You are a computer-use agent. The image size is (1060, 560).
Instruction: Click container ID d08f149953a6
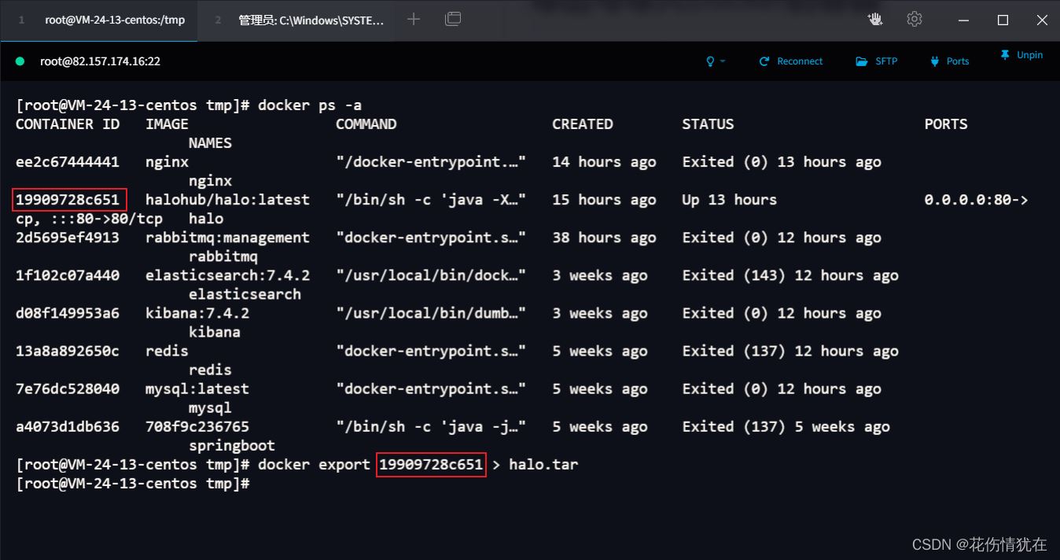tap(68, 313)
